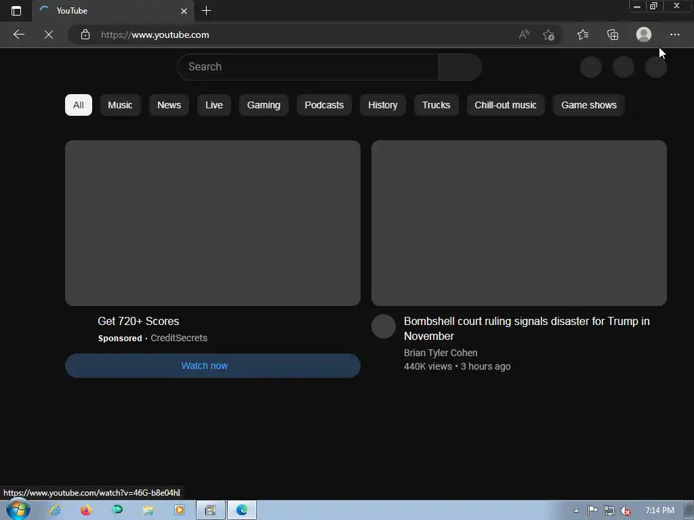The height and width of the screenshot is (520, 694).
Task: Select the YouTube browser tab
Action: coord(113,11)
